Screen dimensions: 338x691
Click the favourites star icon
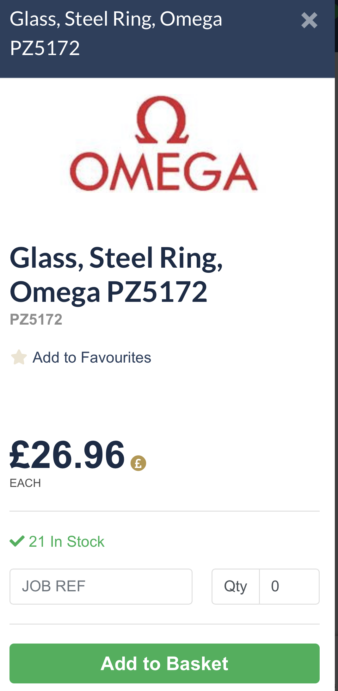pyautogui.click(x=19, y=357)
